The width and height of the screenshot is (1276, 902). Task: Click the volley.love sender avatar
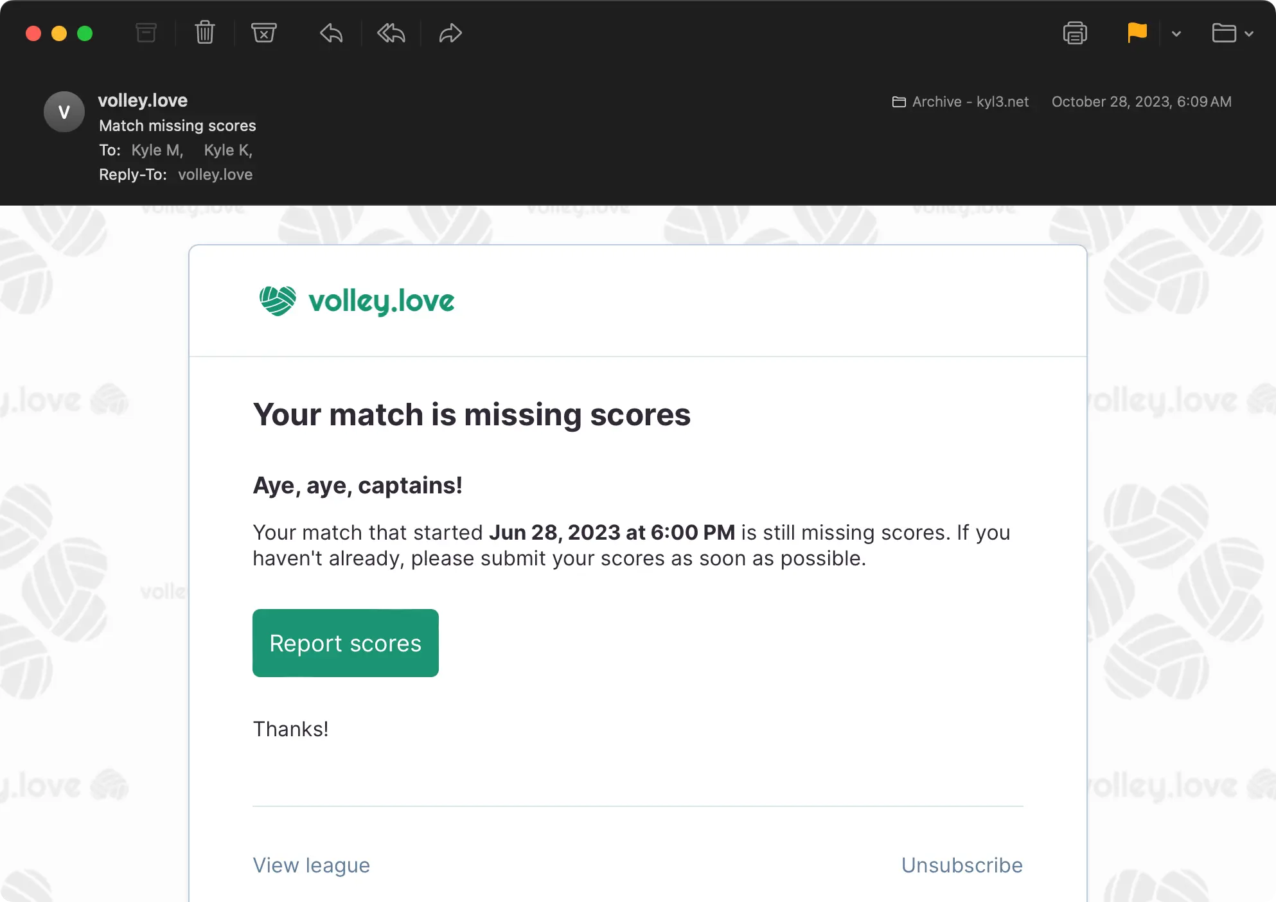(64, 112)
